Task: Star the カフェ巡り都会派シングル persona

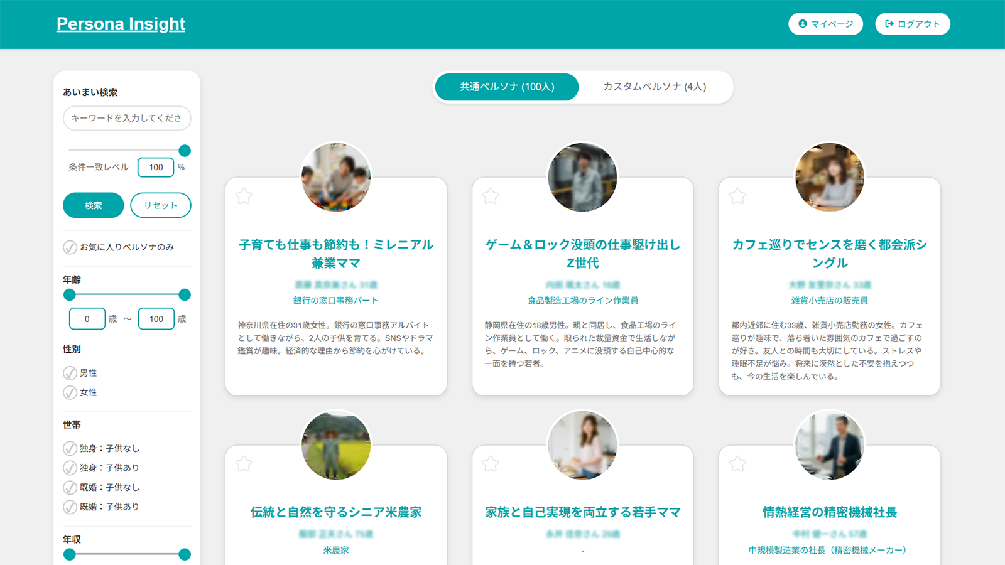Action: pyautogui.click(x=738, y=196)
